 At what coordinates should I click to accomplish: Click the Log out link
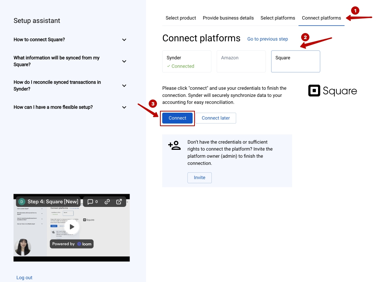[24, 277]
